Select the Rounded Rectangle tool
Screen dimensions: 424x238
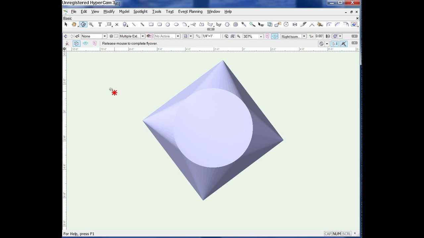coord(159,24)
